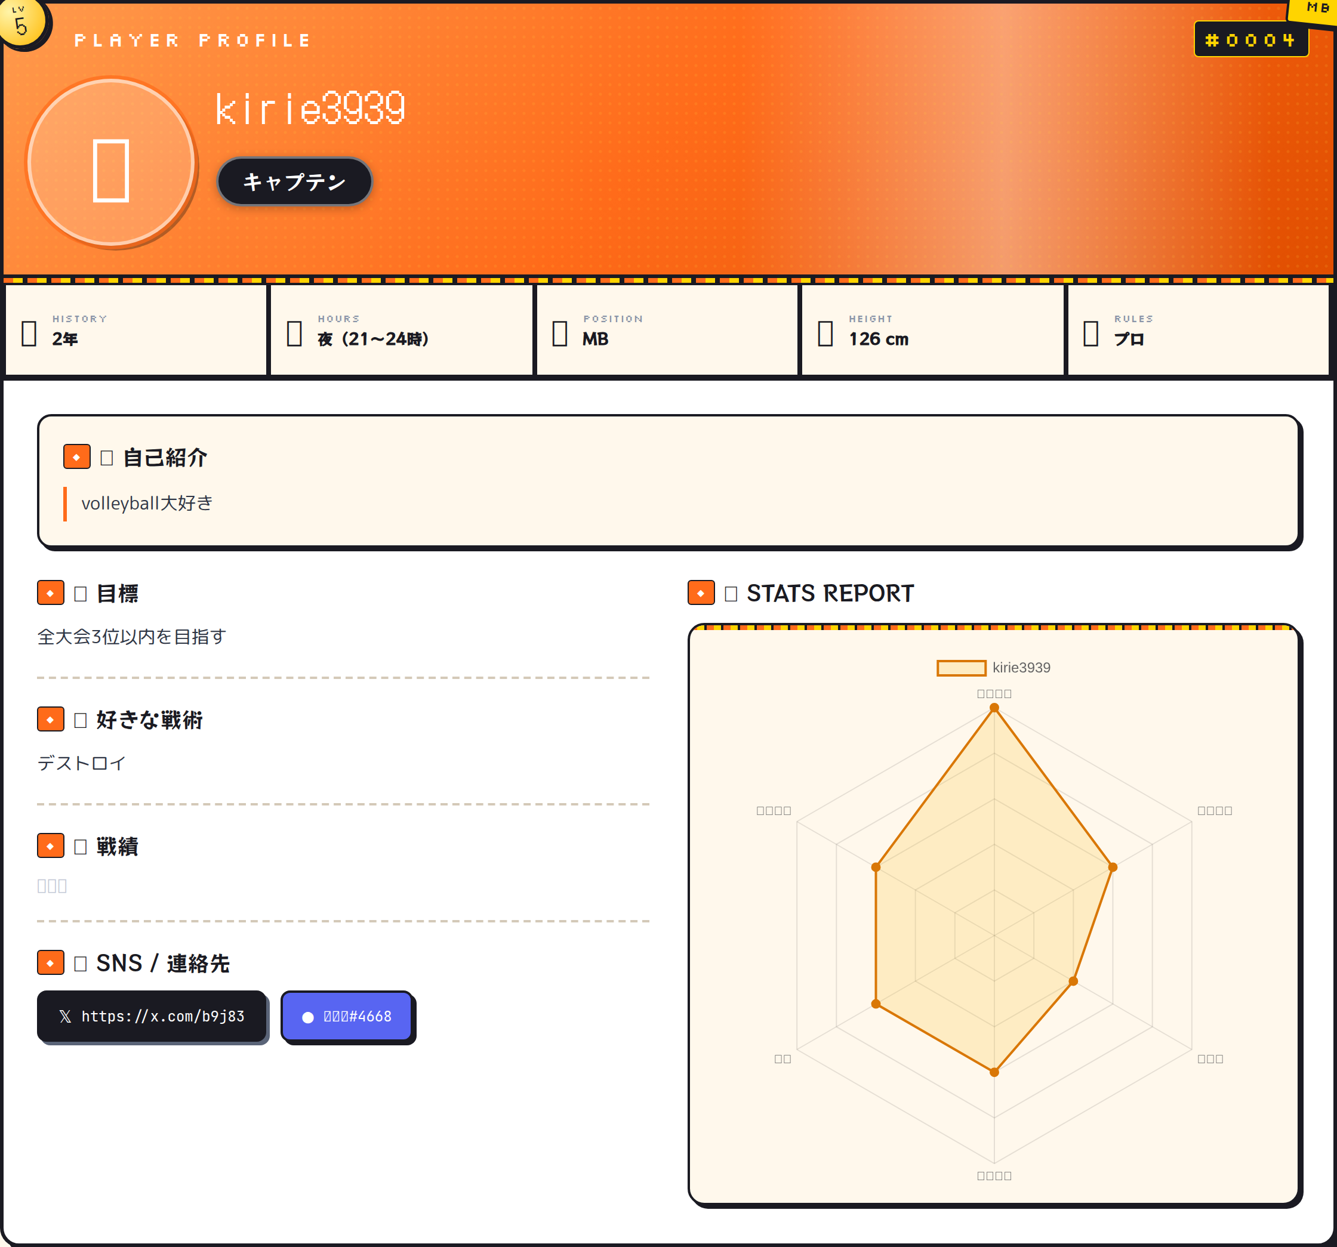The height and width of the screenshot is (1247, 1337).
Task: Click the kirie3939 player name heading
Action: [310, 108]
